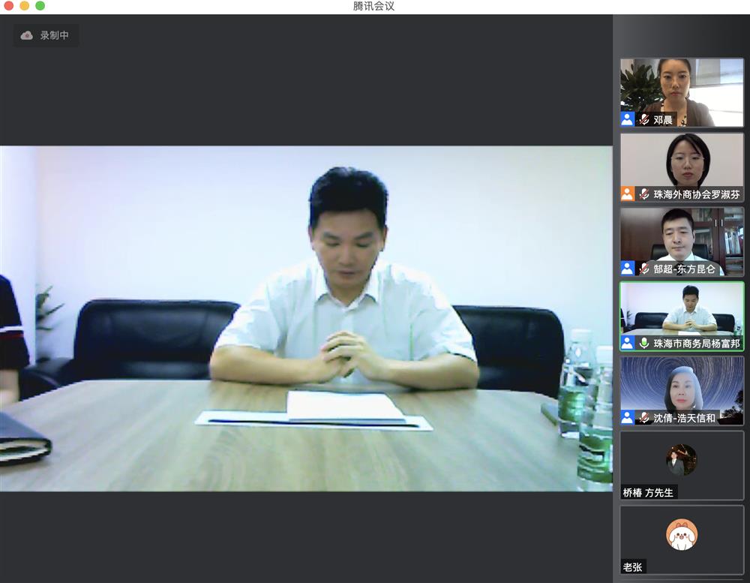Select 罗淑芬's video thumbnail
This screenshot has width=750, height=583.
tap(681, 160)
